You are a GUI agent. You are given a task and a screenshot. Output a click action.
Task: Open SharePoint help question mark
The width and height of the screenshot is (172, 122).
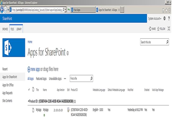[169, 18]
